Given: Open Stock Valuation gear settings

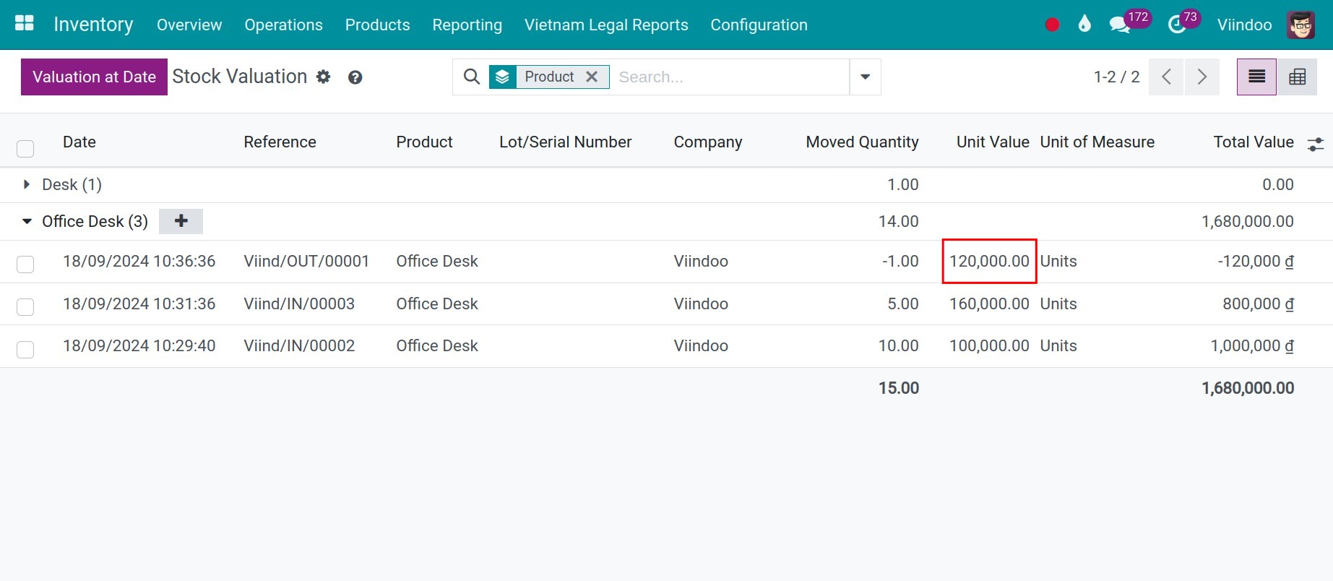Looking at the screenshot, I should 323,77.
